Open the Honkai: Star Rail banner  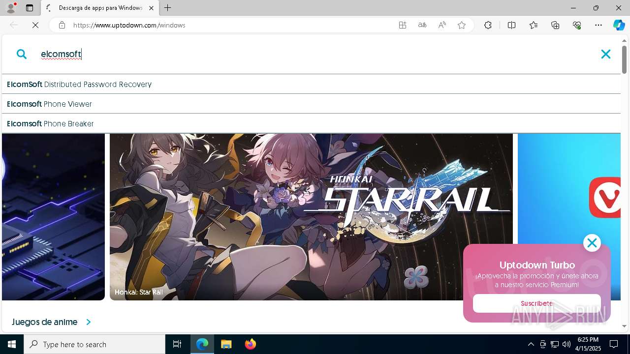(x=311, y=217)
